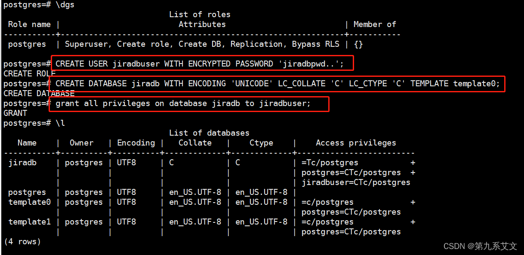Click the Access privileges column header

356,143
